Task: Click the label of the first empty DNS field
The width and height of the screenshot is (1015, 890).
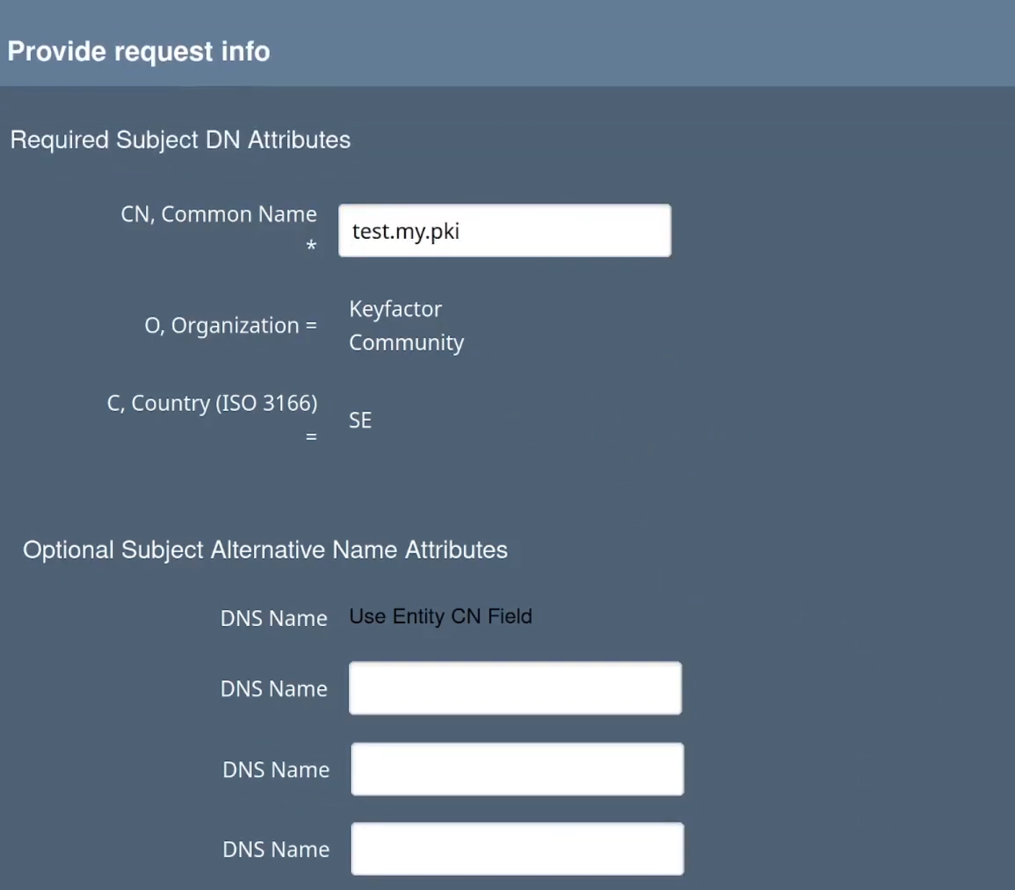Action: click(273, 689)
